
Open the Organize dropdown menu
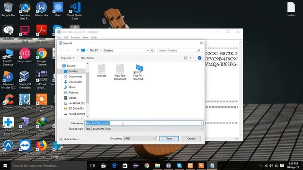click(67, 58)
